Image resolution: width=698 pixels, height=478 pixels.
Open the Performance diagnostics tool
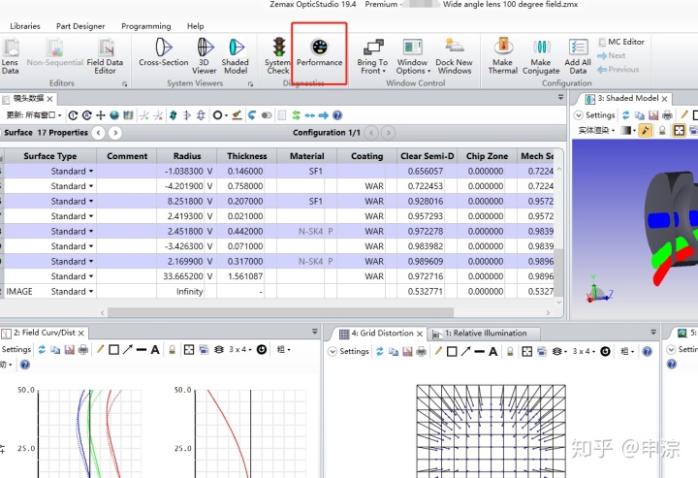[x=319, y=52]
